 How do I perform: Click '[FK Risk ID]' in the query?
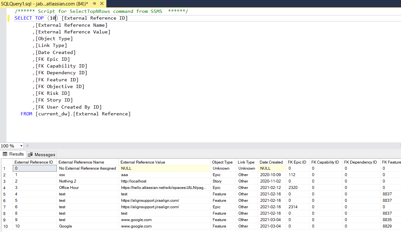coord(53,93)
